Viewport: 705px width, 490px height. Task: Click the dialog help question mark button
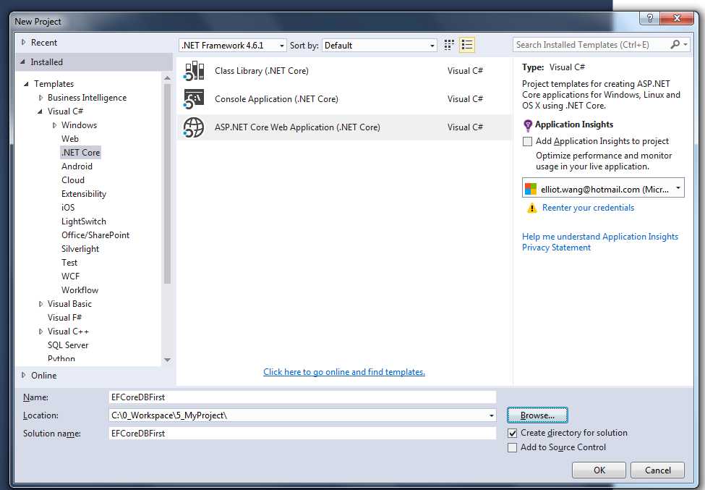click(x=650, y=18)
